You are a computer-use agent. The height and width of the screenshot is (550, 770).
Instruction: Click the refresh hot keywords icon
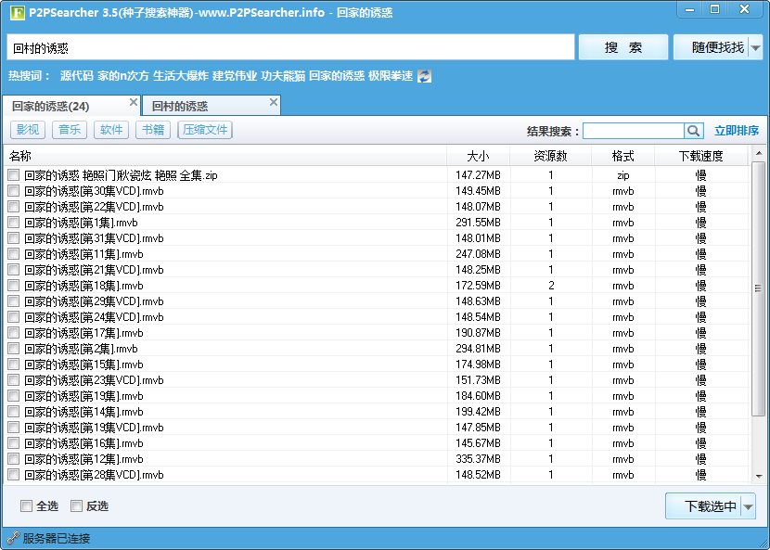[x=424, y=76]
